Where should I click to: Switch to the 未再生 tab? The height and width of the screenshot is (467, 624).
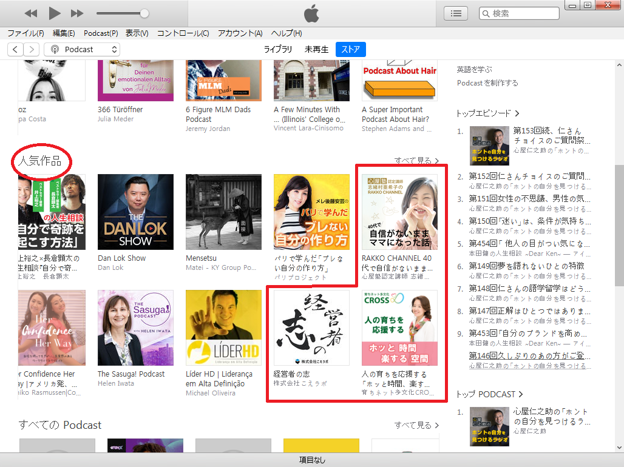click(316, 49)
